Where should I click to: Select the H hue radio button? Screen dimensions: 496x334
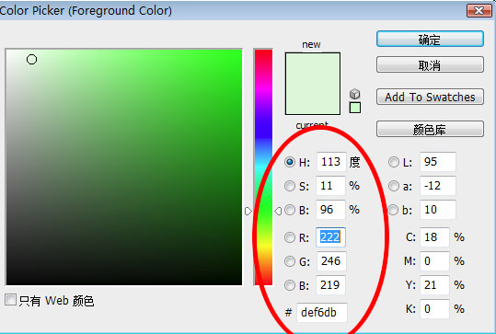tap(290, 162)
